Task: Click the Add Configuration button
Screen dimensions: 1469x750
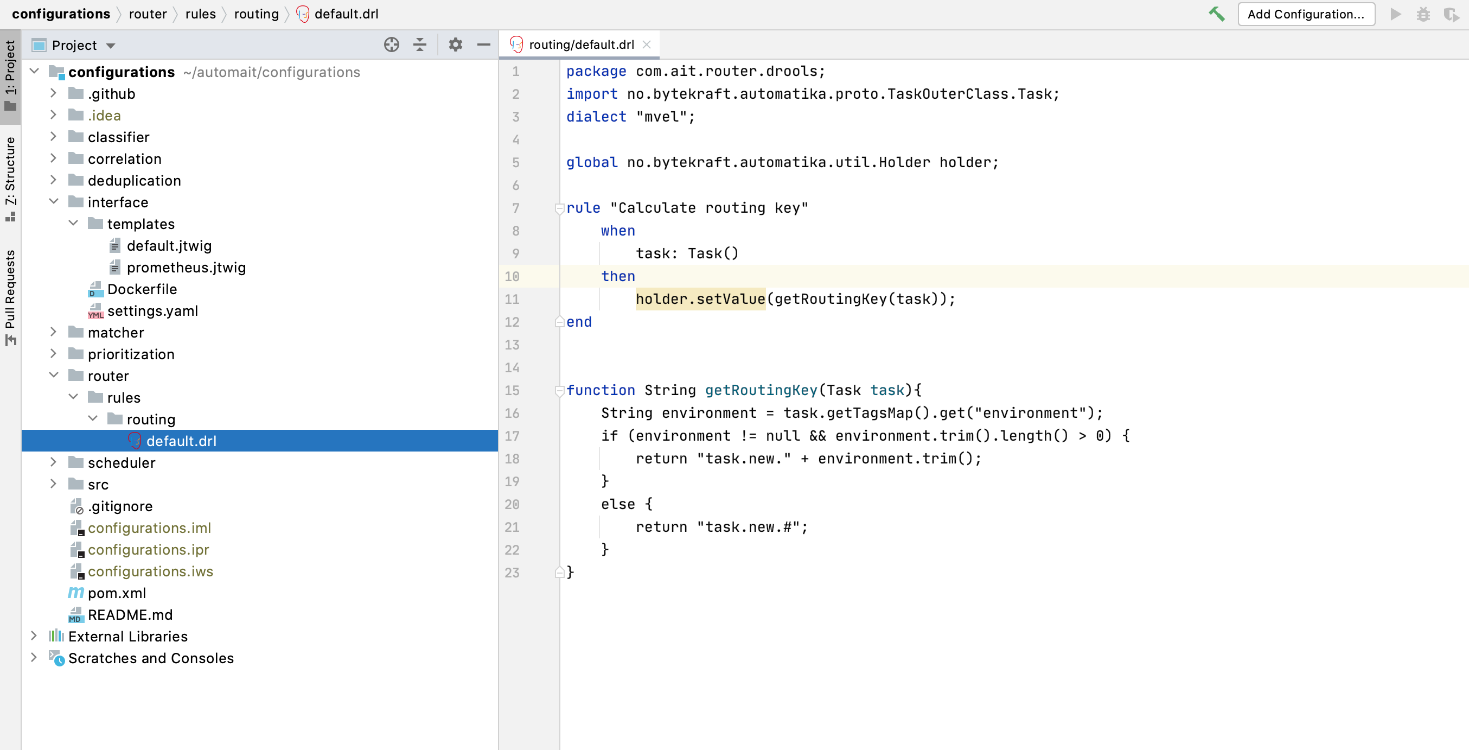Action: pyautogui.click(x=1306, y=14)
